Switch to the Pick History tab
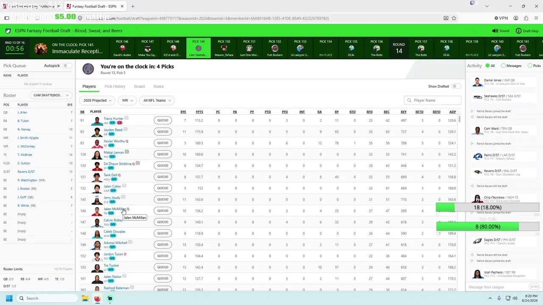 115,86
